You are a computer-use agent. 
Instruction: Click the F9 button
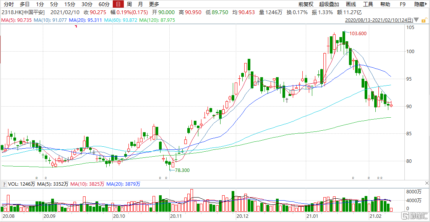click(402, 4)
